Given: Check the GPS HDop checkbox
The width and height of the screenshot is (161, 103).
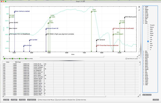Looking at the screenshot, I should click(x=148, y=35).
